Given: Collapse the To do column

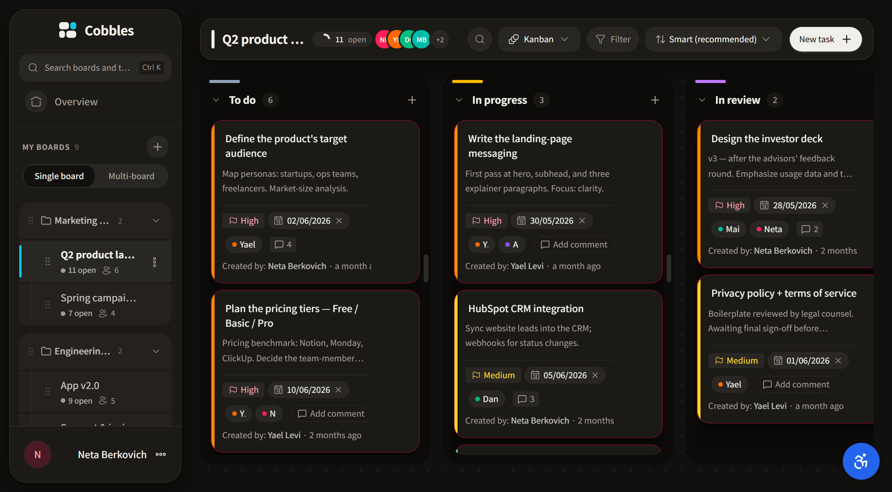Looking at the screenshot, I should pos(216,100).
